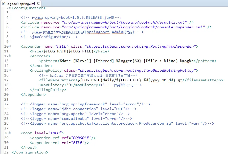Click the appender-ref ref="FILE" line
Image resolution: width=228 pixels, height=154 pixels.
[59, 143]
